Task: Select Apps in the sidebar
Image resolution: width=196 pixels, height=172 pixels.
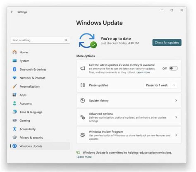Action: pyautogui.click(x=40, y=95)
